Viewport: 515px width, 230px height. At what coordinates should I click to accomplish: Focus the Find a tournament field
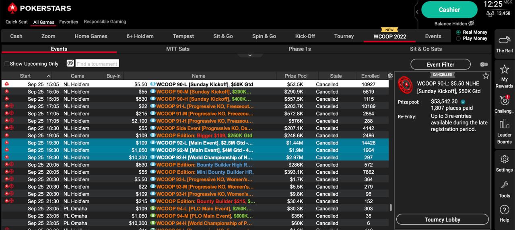(97, 63)
